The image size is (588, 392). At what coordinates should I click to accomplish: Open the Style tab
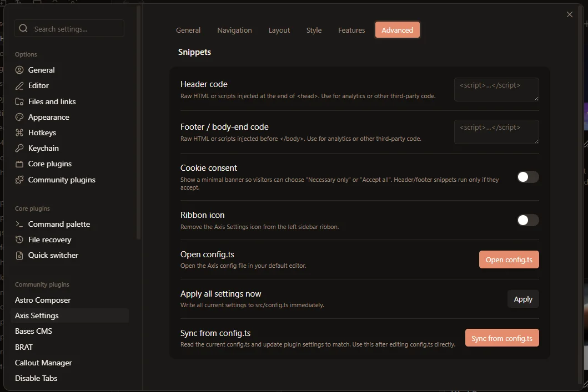[314, 30]
